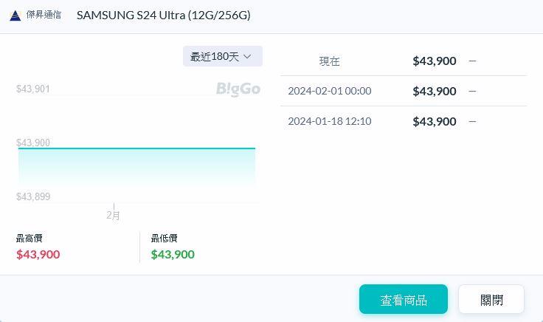Viewport: 543px width, 322px height.
Task: Click the BigGo watermark logo
Action: point(238,89)
